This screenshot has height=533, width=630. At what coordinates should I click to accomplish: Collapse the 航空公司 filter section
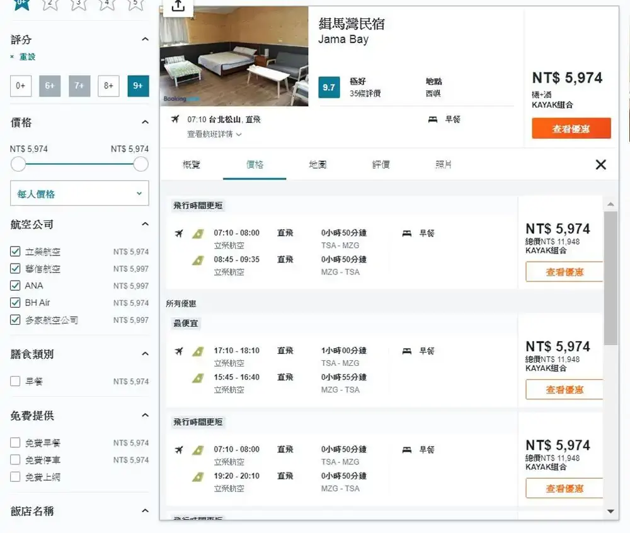145,224
